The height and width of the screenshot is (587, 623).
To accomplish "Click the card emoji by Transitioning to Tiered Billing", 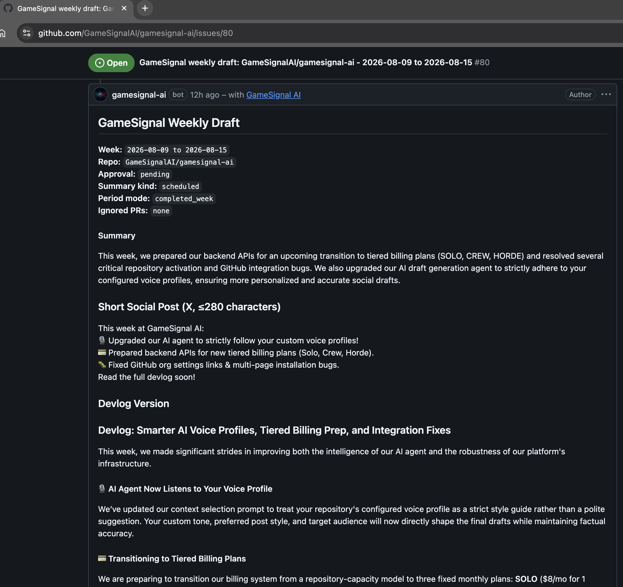I will (x=102, y=559).
